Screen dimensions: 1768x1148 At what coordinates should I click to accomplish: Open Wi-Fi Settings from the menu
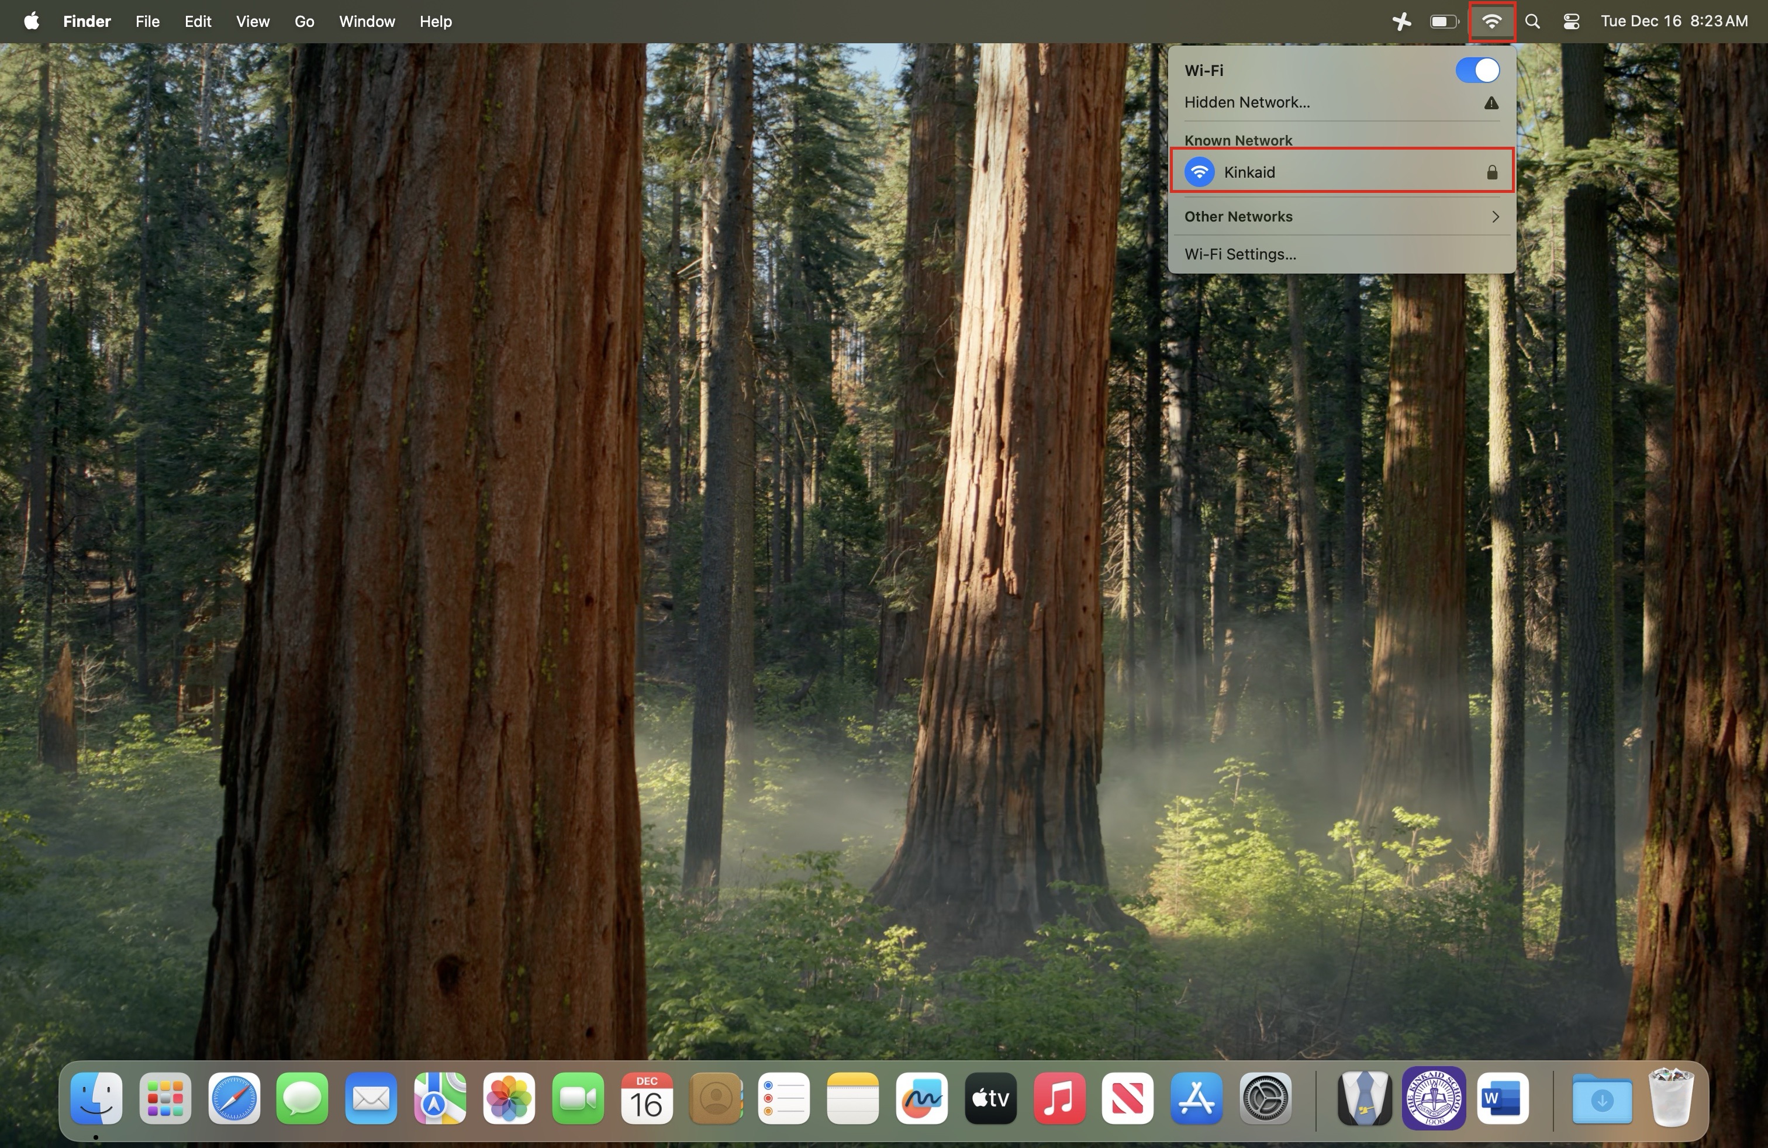[x=1240, y=254]
